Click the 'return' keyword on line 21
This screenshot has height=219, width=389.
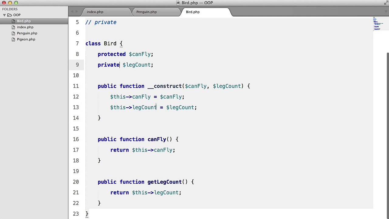click(119, 193)
